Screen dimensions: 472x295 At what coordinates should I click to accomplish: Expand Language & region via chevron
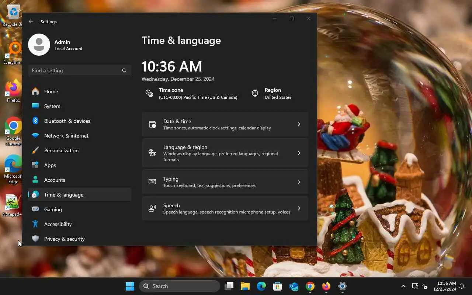point(299,153)
